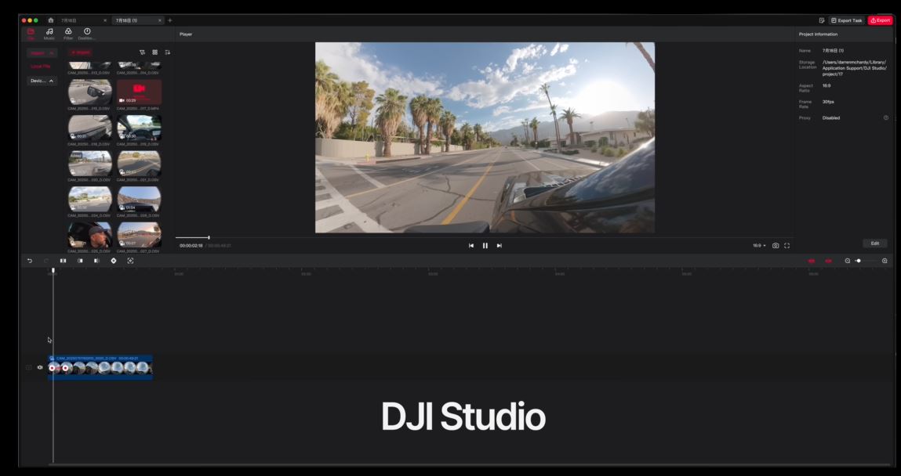Add a keyframe with diamond icon
Viewport: 901px width, 476px height.
pos(113,261)
